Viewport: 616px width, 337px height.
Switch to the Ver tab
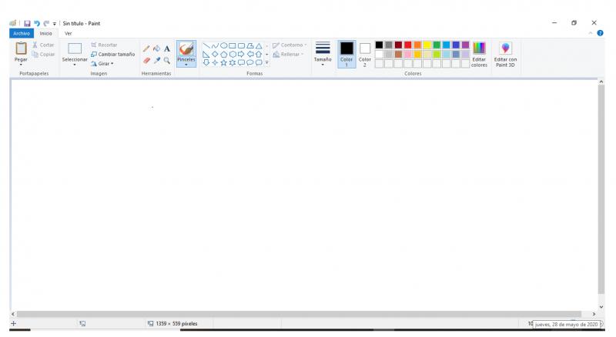point(69,33)
